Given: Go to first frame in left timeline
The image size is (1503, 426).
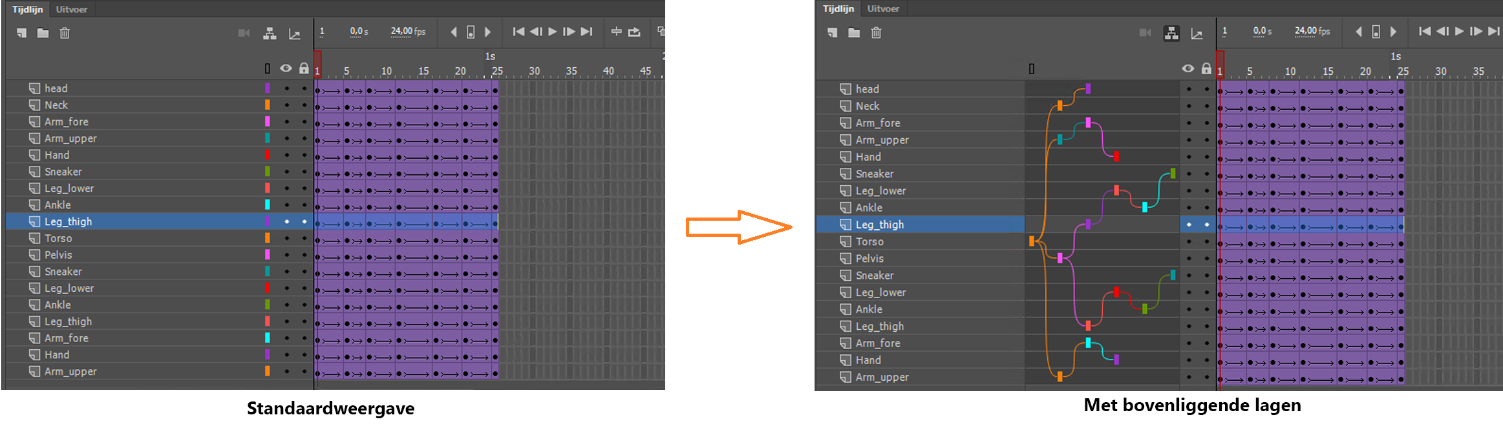Looking at the screenshot, I should (x=518, y=32).
